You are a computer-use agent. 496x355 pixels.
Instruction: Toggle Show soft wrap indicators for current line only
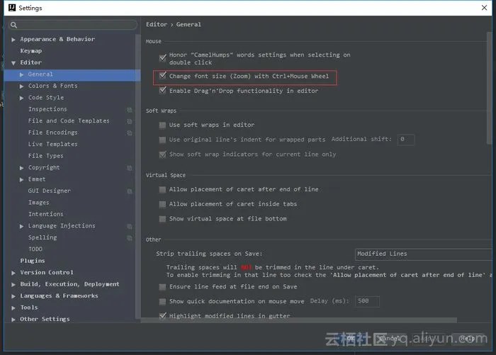pyautogui.click(x=162, y=154)
